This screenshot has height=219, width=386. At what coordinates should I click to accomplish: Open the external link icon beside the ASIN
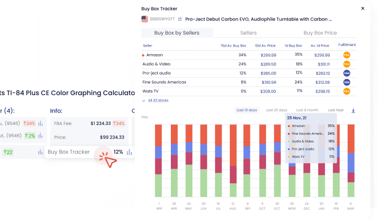[179, 18]
